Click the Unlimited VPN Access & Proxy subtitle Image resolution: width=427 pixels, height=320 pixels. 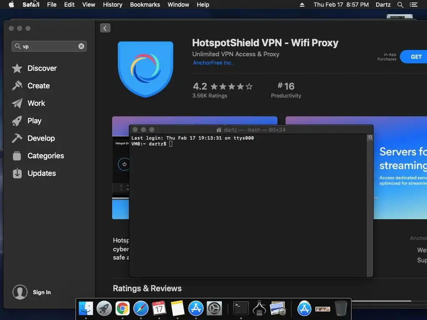236,54
